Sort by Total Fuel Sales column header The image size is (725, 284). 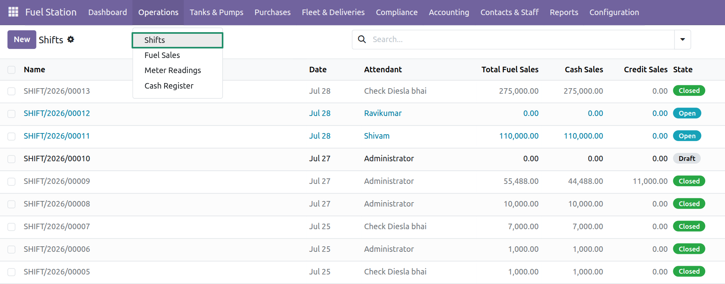[510, 70]
